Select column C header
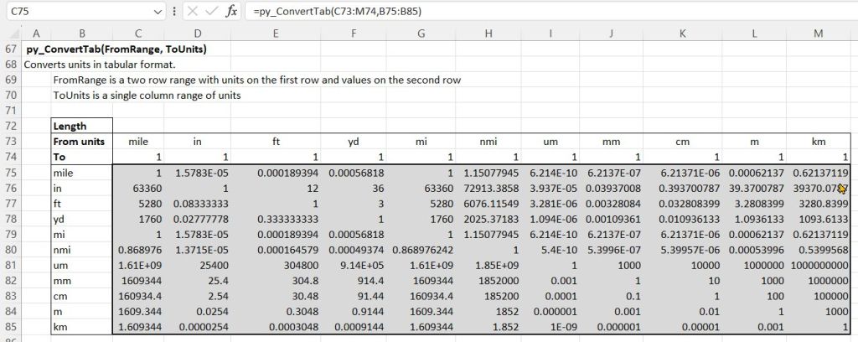The image size is (858, 342). pos(137,34)
